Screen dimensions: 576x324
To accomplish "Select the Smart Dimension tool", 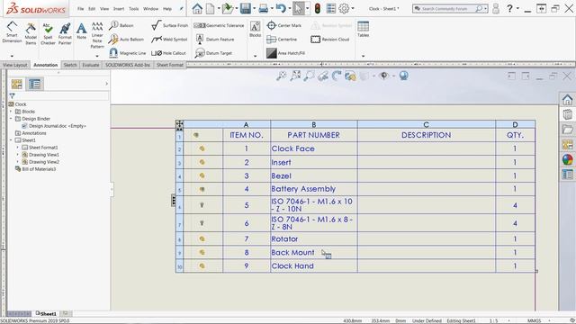I will tap(12, 32).
